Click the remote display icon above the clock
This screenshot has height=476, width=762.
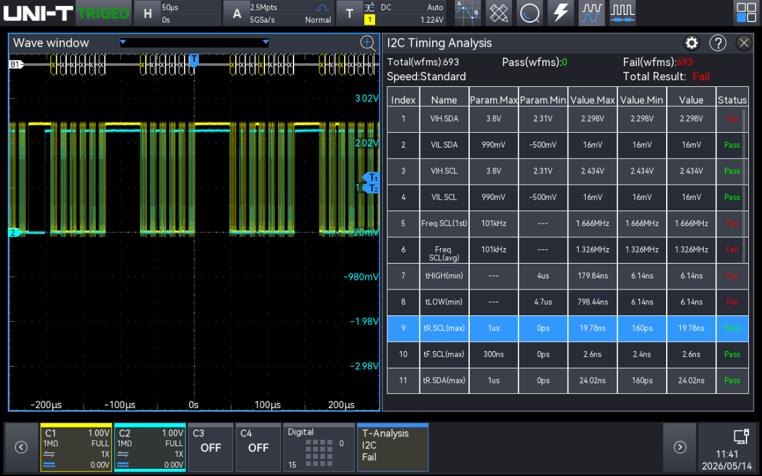point(741,436)
